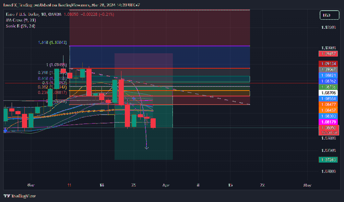The width and height of the screenshot is (344, 202).
Task: Click the 1.09134 dark red price label
Action: click(328, 64)
